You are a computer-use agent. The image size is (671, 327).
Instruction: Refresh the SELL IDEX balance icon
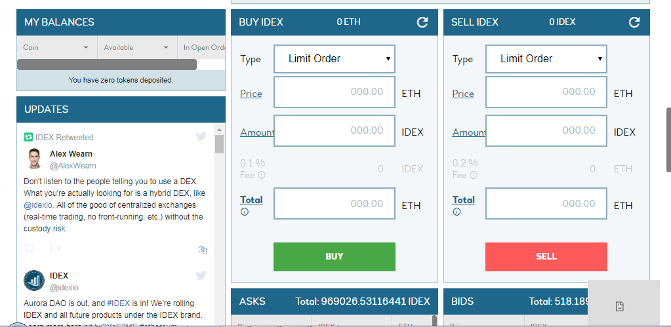pyautogui.click(x=634, y=22)
